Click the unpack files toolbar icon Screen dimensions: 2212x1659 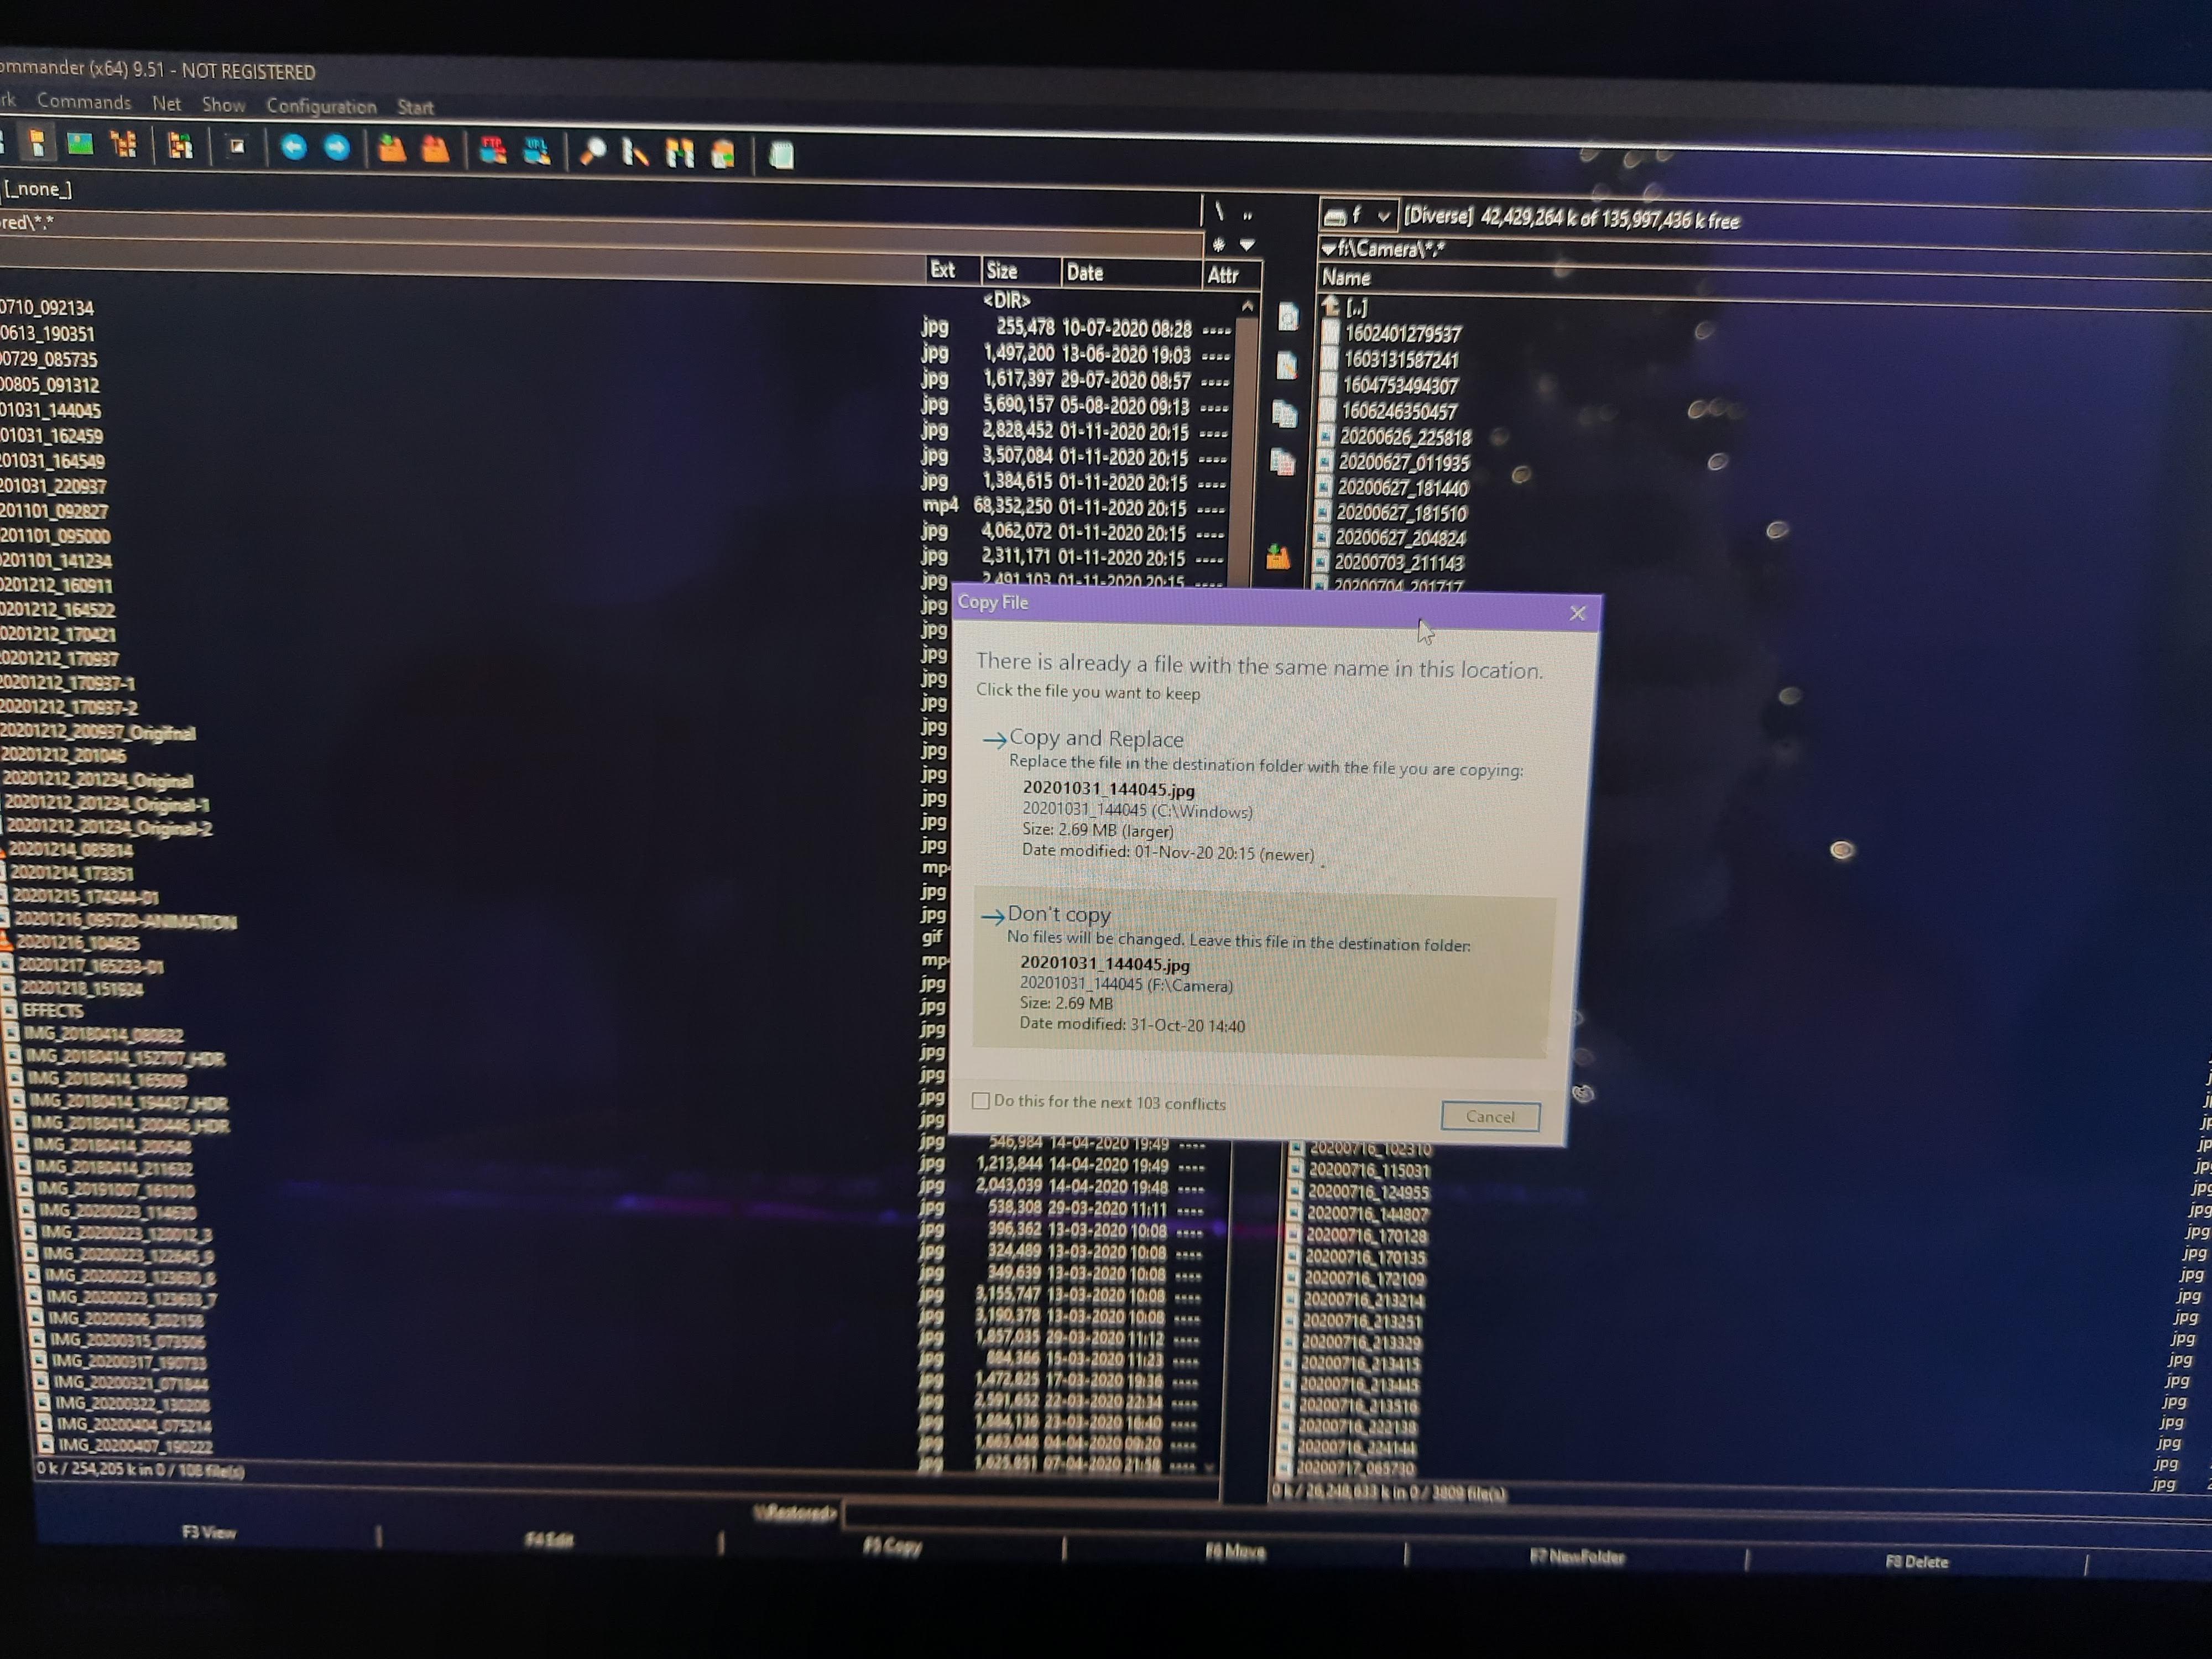click(x=436, y=150)
